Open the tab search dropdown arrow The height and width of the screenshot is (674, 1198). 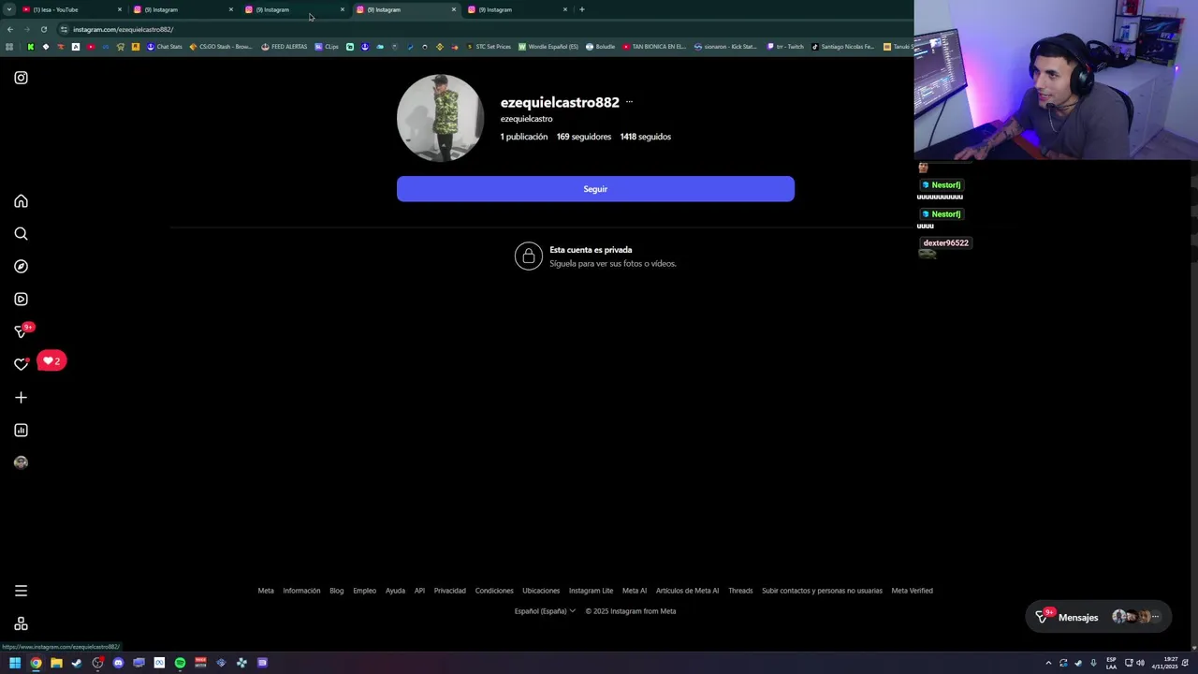coord(8,9)
